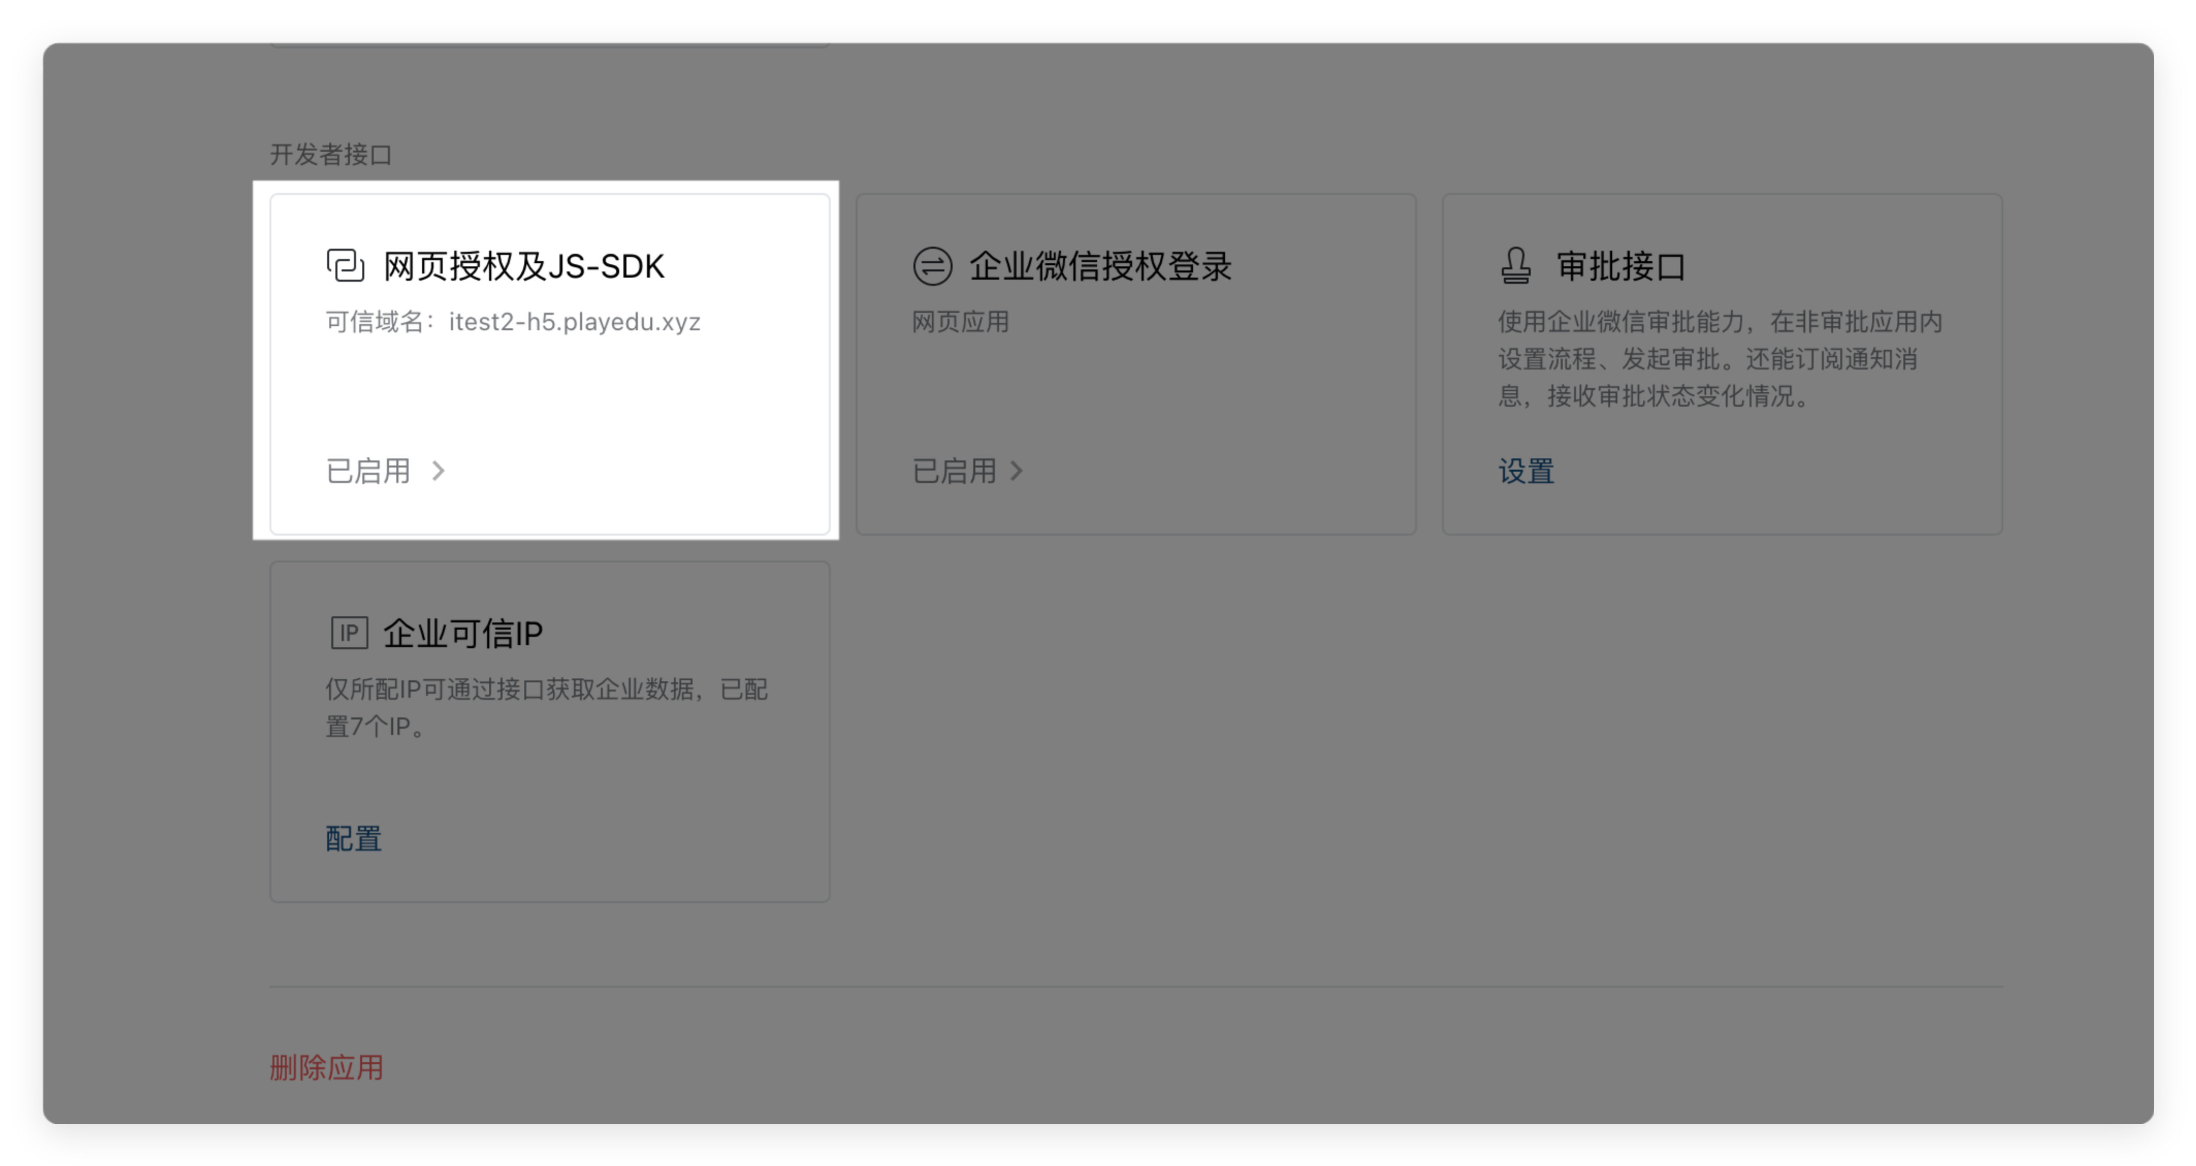Click 设置 link in 审批接口 card

(1526, 471)
